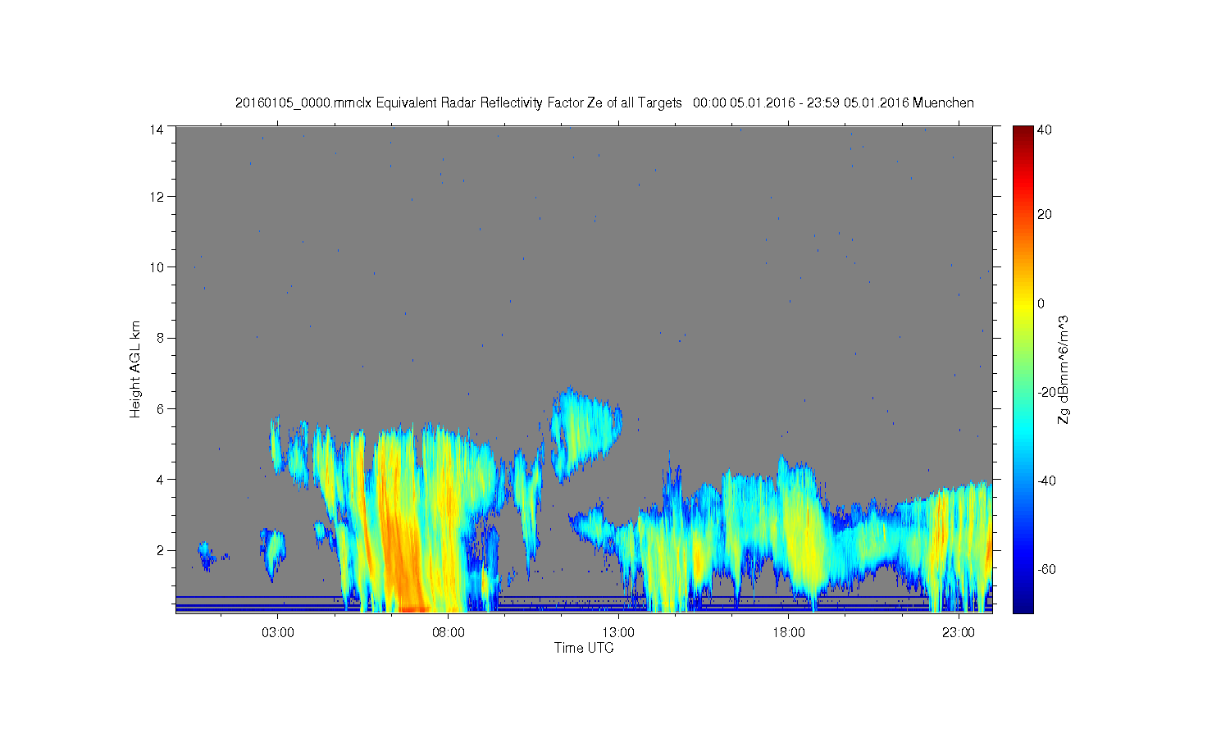The height and width of the screenshot is (738, 1230).
Task: Click the '18:00' time tick label
Action: (788, 633)
